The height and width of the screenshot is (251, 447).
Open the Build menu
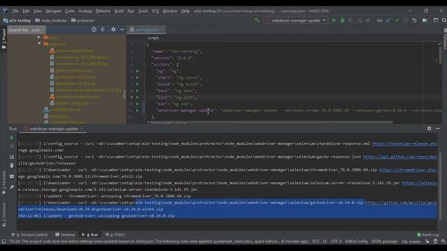pyautogui.click(x=119, y=11)
